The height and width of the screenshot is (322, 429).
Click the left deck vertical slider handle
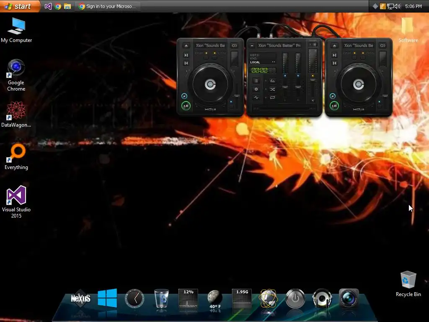(237, 96)
